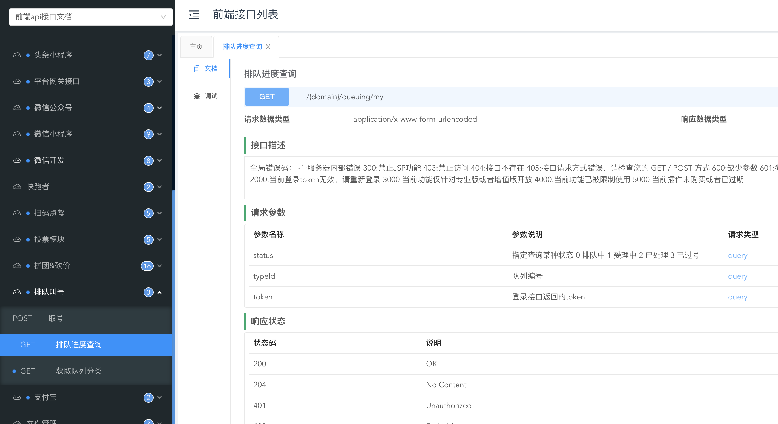778x424 pixels.
Task: Click the 投票模块 count badge
Action: point(148,239)
